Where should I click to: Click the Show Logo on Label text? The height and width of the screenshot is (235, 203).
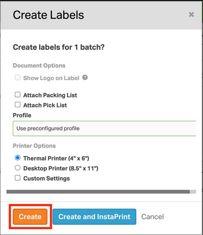coord(51,78)
